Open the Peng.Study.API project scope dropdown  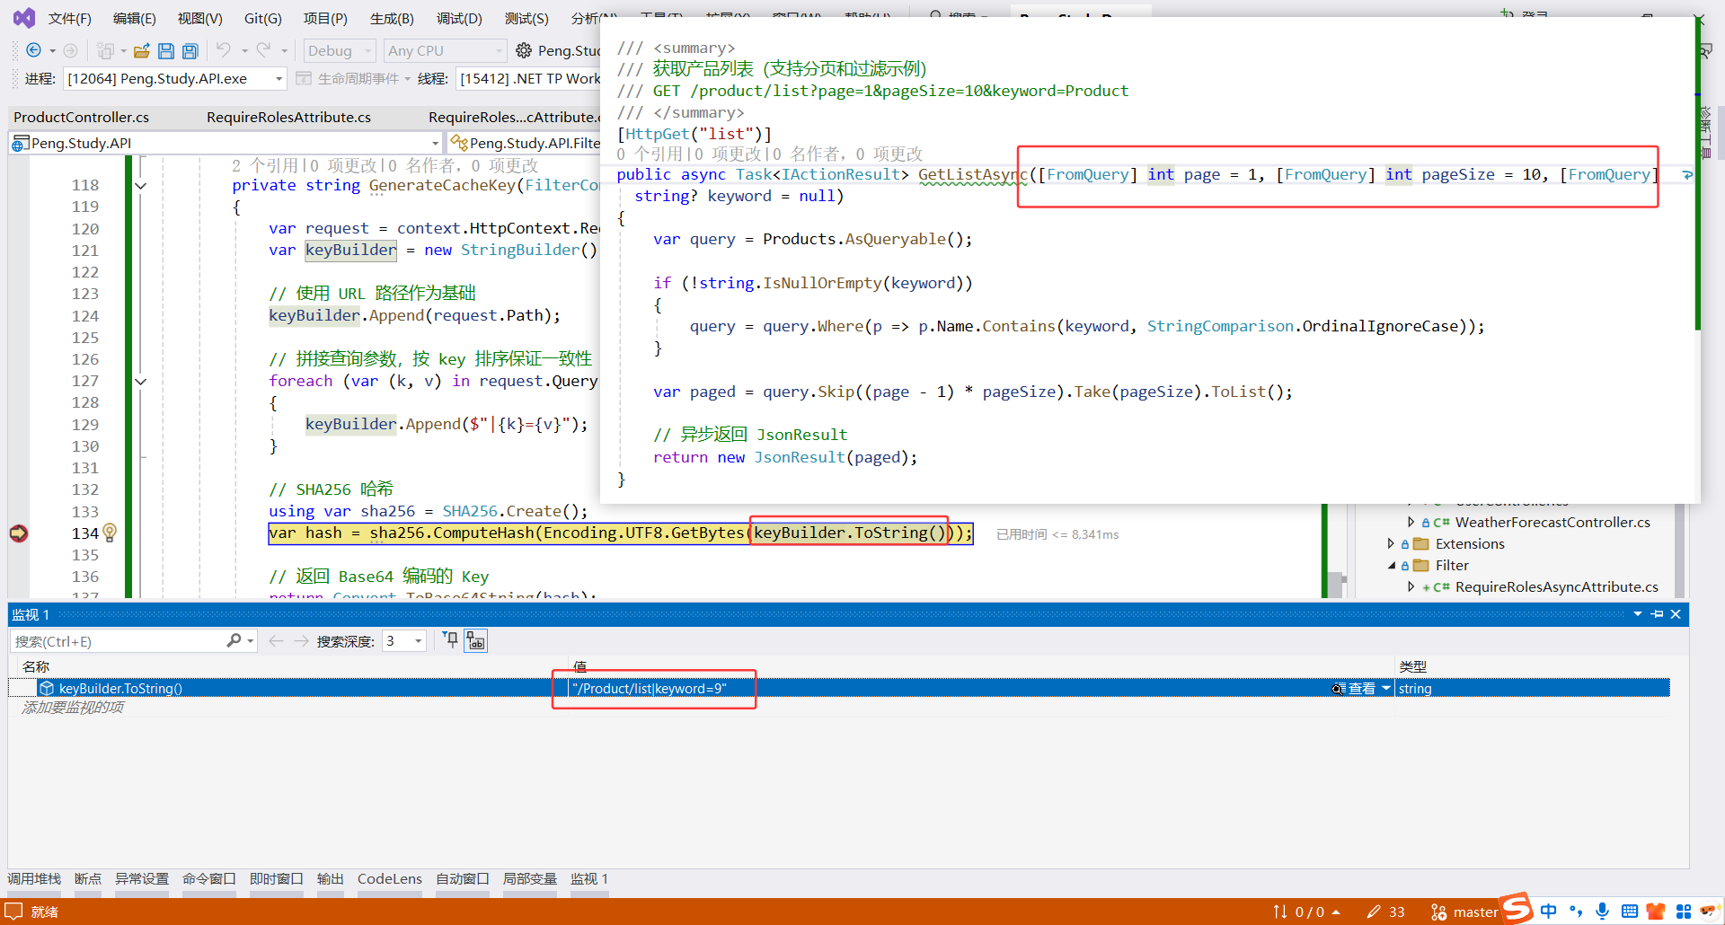(225, 143)
